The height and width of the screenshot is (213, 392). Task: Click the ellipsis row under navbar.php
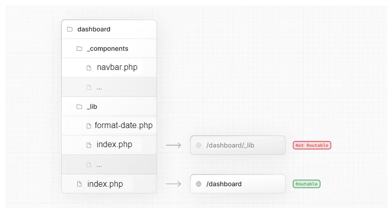point(109,87)
